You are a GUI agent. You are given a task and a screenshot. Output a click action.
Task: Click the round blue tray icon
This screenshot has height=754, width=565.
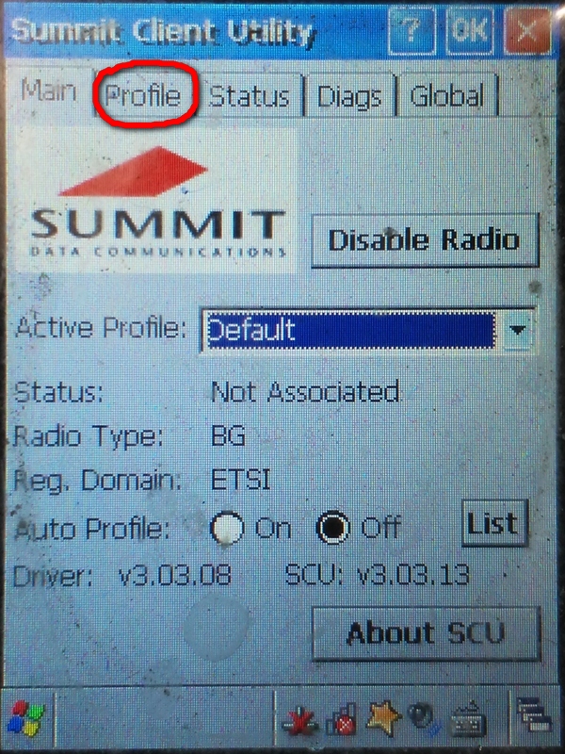tap(424, 722)
